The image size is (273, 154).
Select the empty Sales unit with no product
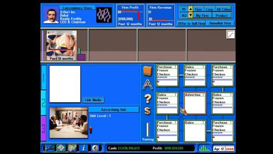(195, 131)
